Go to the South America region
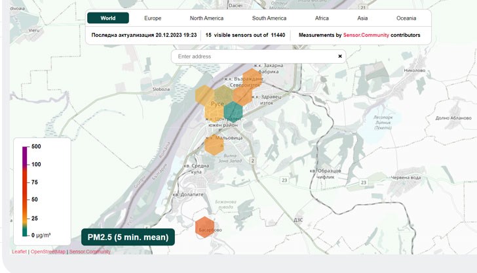 269,18
